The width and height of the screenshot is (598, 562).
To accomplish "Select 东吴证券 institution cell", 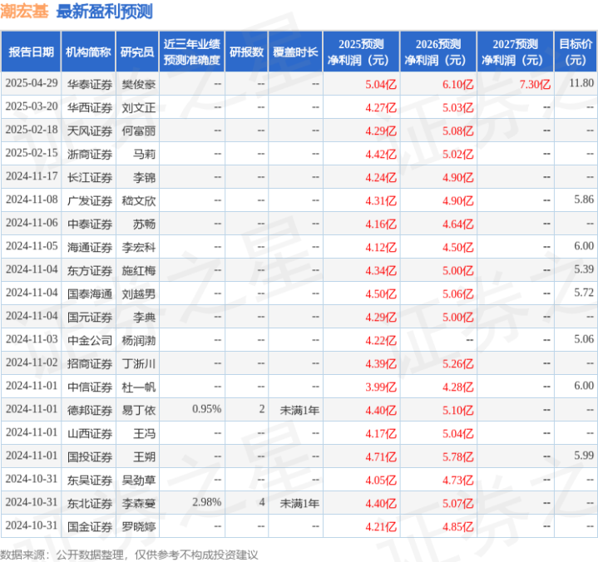I will 90,480.
